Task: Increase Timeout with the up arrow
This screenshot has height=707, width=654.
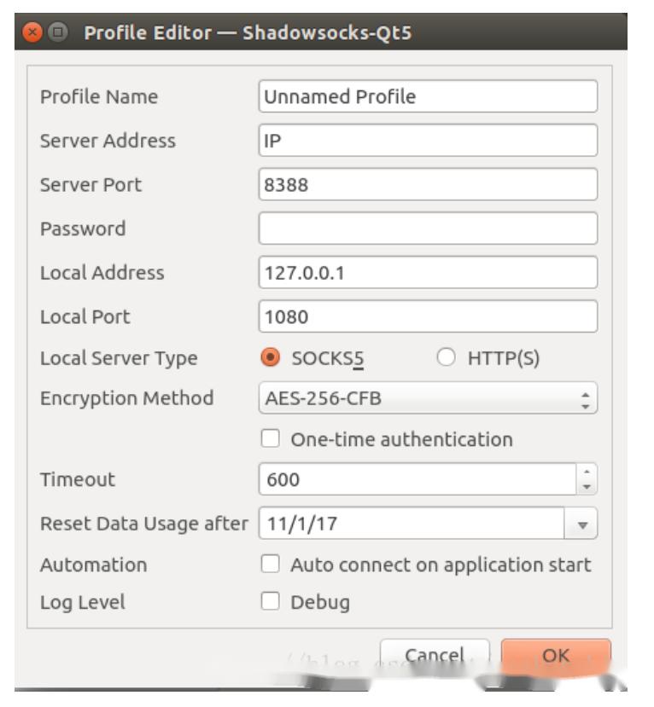Action: point(587,472)
